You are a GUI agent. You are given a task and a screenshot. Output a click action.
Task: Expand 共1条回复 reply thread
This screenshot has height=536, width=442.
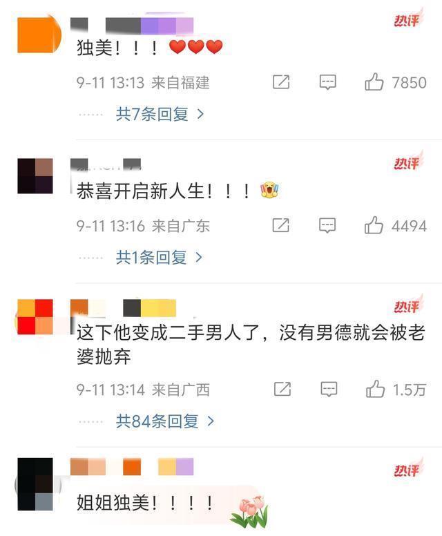pyautogui.click(x=159, y=257)
